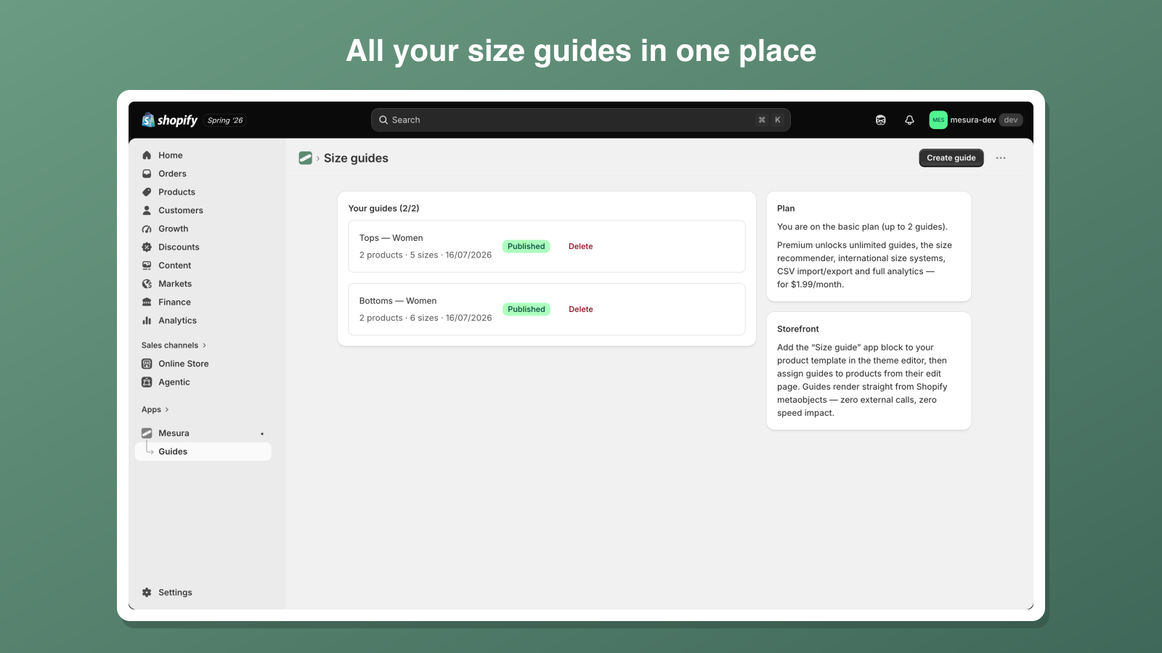This screenshot has width=1162, height=653.
Task: Click the Settings gear icon
Action: (x=147, y=593)
